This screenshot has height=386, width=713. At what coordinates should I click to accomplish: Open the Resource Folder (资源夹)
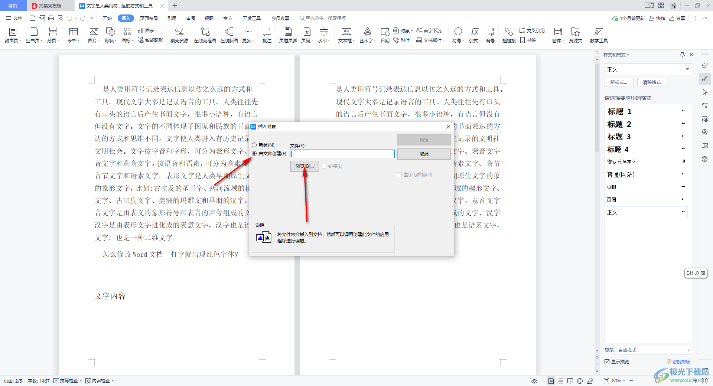[x=576, y=35]
